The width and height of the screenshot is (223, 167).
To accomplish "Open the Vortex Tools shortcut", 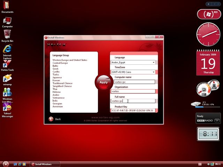I will [x=7, y=65].
